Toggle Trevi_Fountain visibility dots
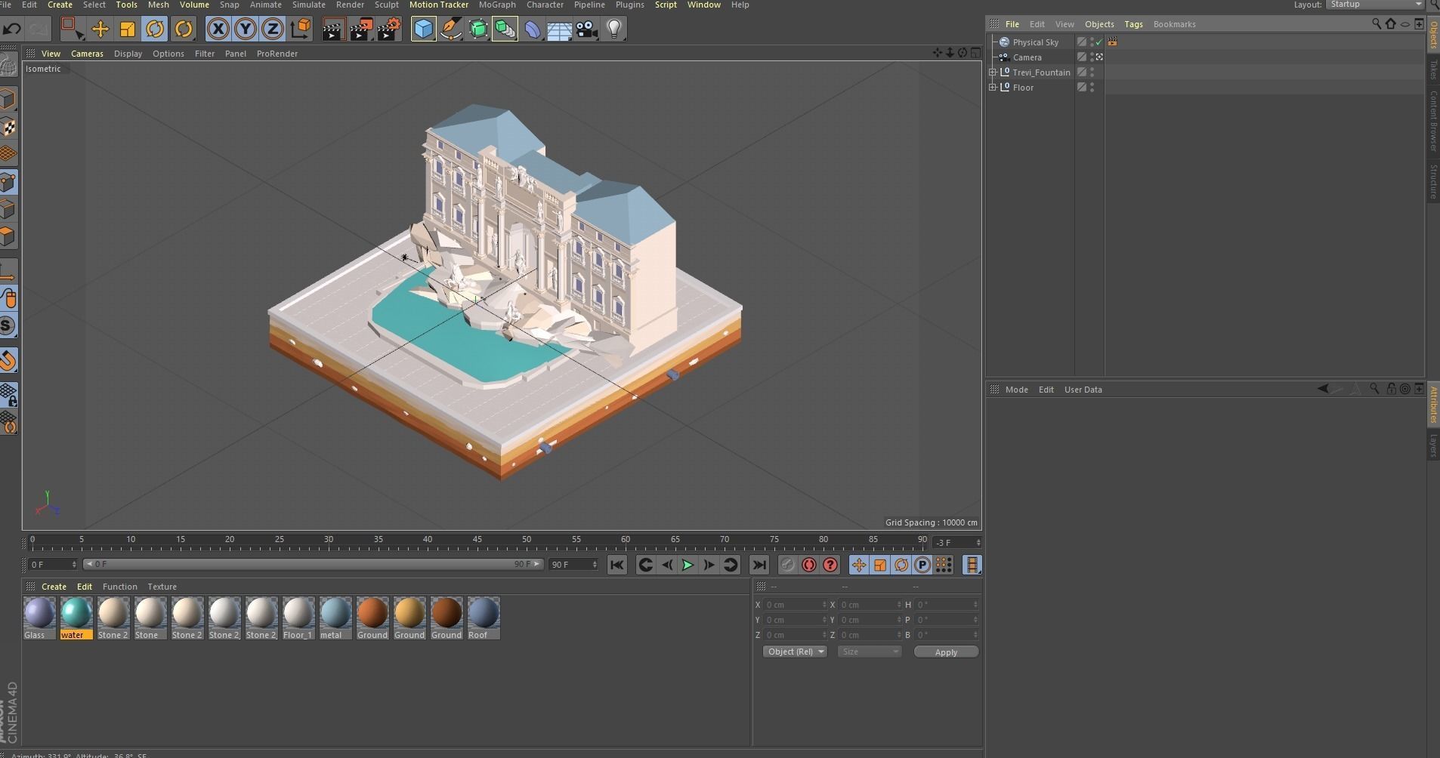 tap(1092, 72)
